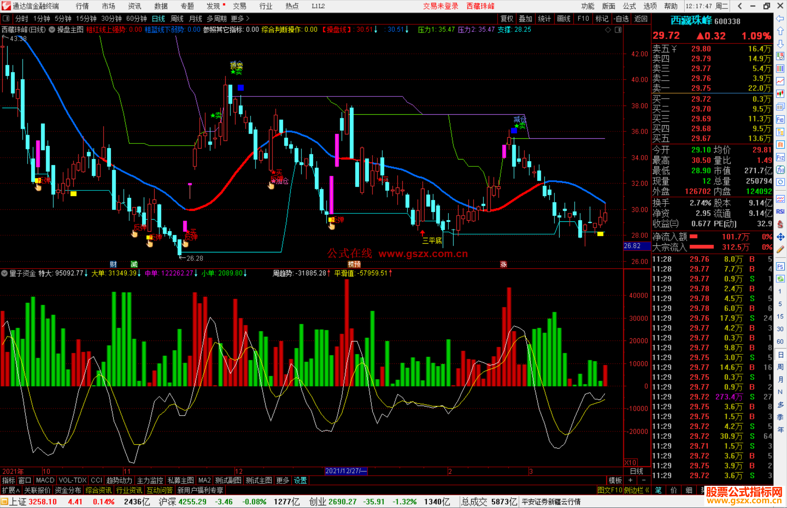The height and width of the screenshot is (508, 787).
Task: Click the + zoom button beside 模板
Action: pyautogui.click(x=630, y=480)
